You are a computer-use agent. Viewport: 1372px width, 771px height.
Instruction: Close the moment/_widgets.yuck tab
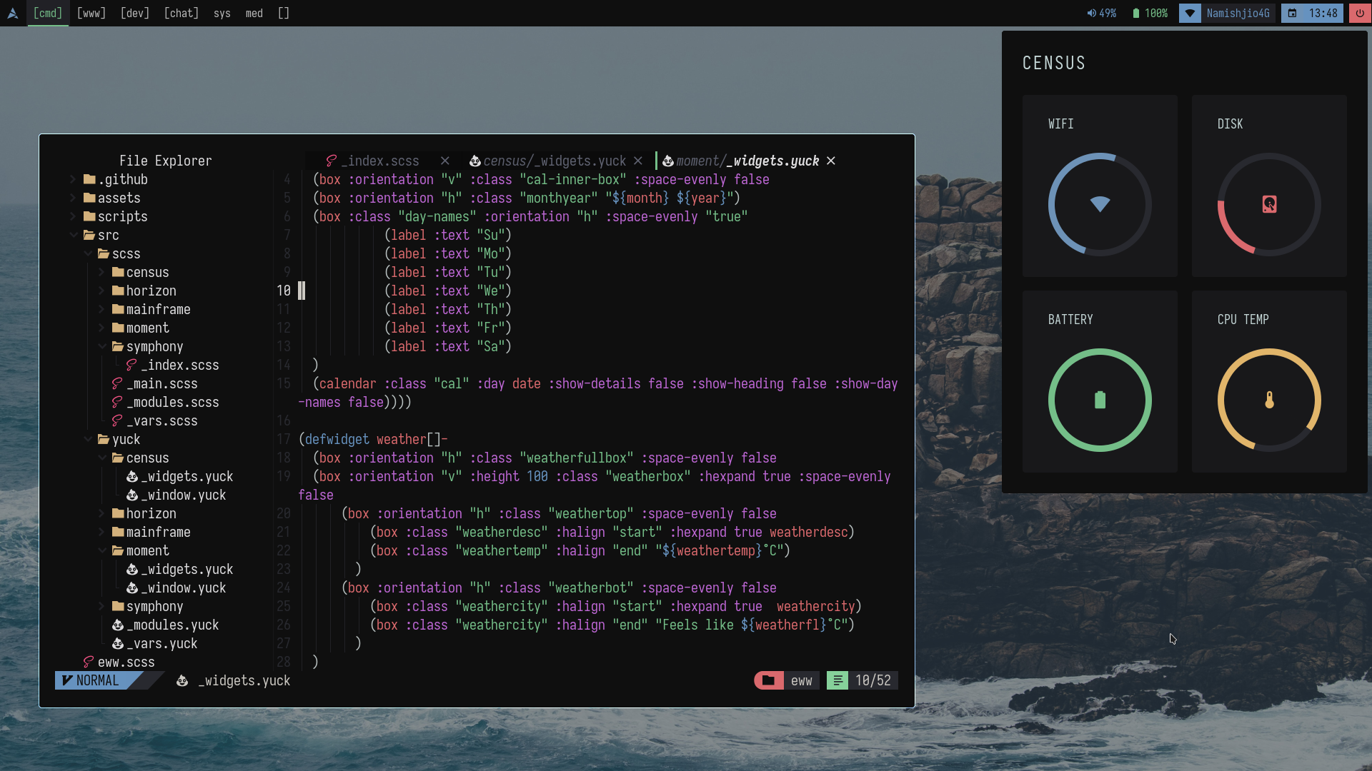831,161
